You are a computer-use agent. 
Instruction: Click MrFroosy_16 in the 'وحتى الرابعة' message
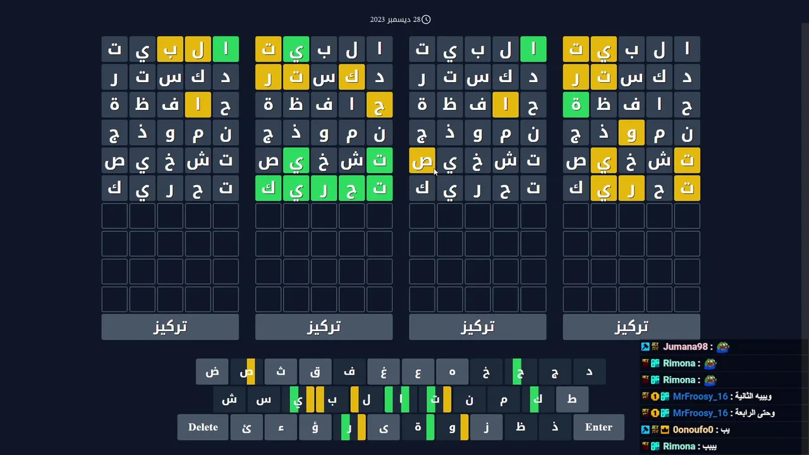click(x=702, y=413)
